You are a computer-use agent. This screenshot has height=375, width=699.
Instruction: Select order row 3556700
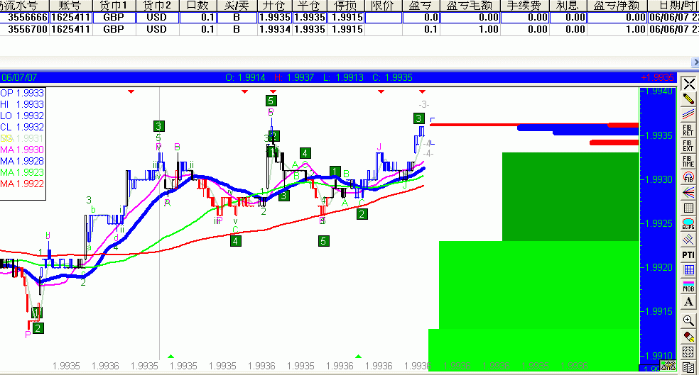click(349, 29)
